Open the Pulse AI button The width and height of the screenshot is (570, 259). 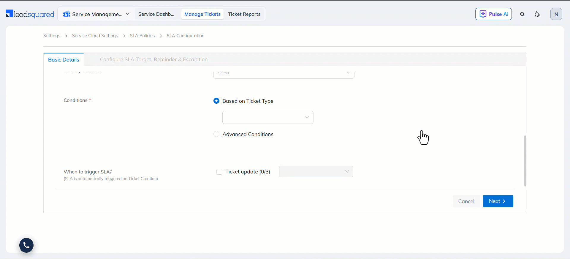point(493,14)
